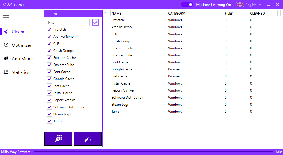Uncheck the Report Archive checkbox
The width and height of the screenshot is (283, 155).
pos(49,100)
